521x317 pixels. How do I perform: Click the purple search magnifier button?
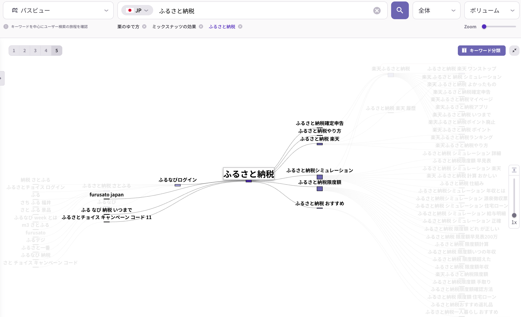[x=400, y=10]
